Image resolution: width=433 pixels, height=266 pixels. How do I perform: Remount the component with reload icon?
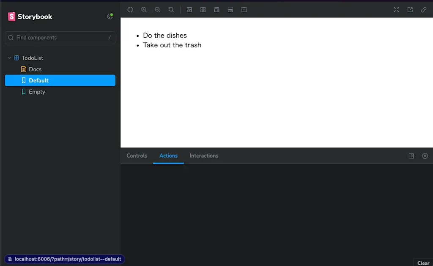pos(130,10)
